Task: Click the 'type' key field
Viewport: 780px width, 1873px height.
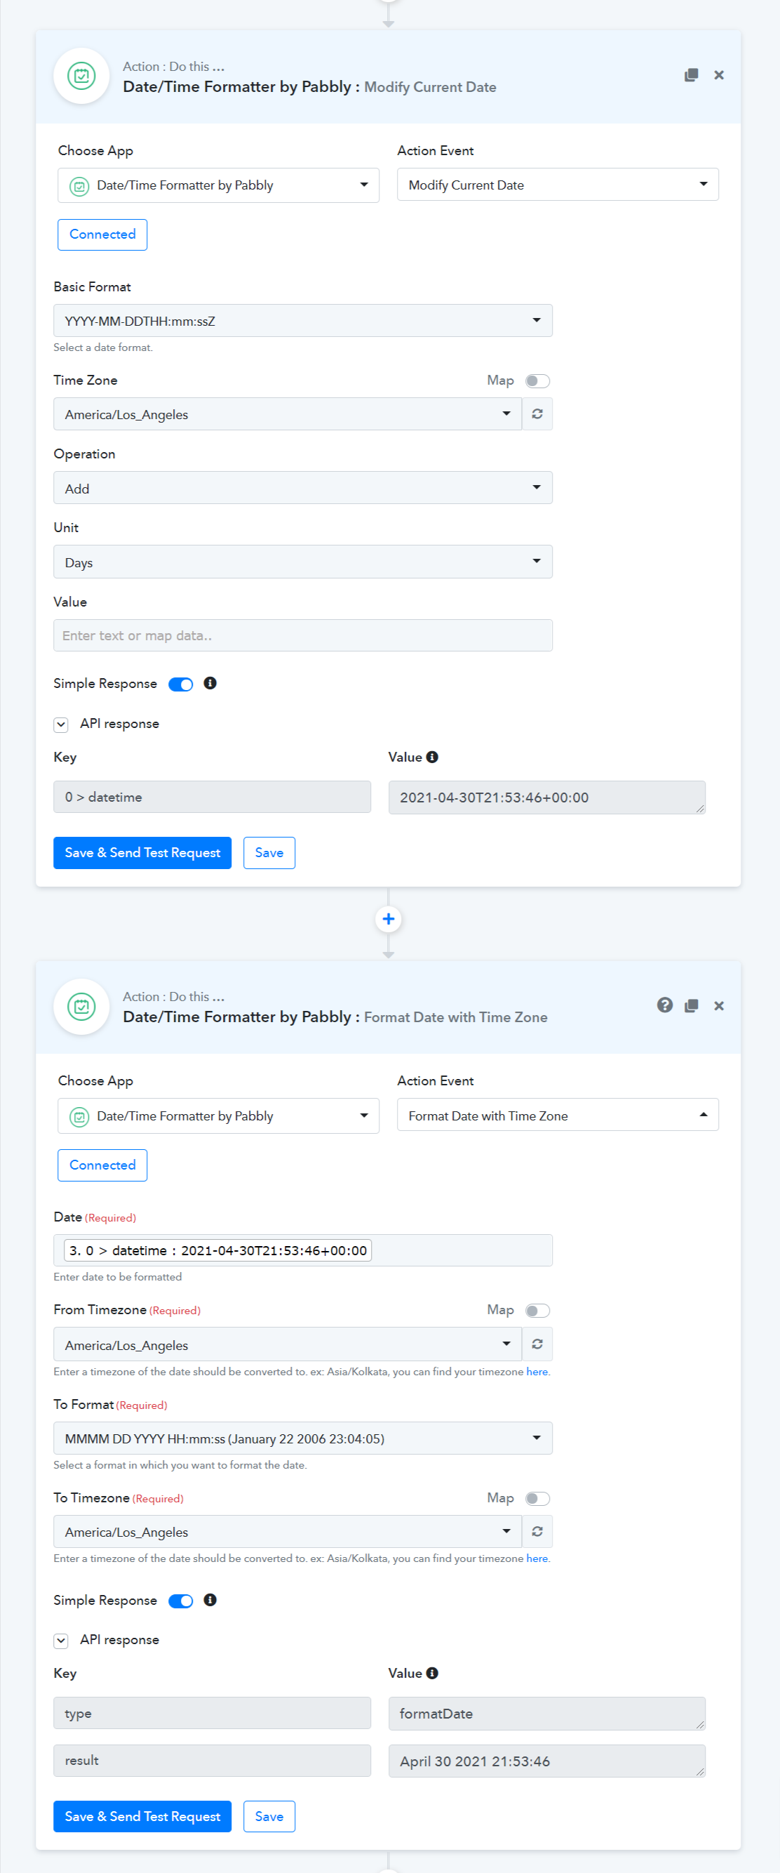Action: (x=212, y=1713)
